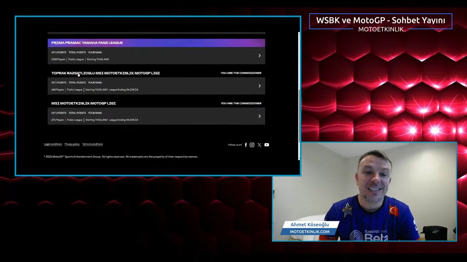The height and width of the screenshot is (262, 467).
Task: Click the MotoGP copyright notice text
Action: click(121, 157)
